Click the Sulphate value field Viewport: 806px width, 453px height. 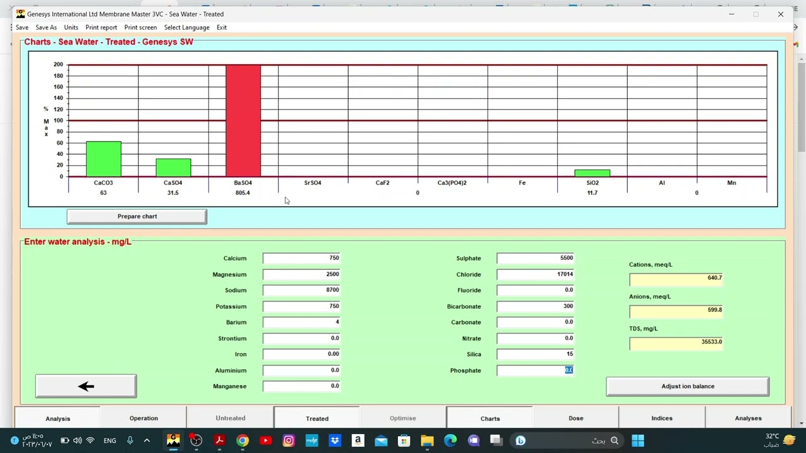point(535,258)
